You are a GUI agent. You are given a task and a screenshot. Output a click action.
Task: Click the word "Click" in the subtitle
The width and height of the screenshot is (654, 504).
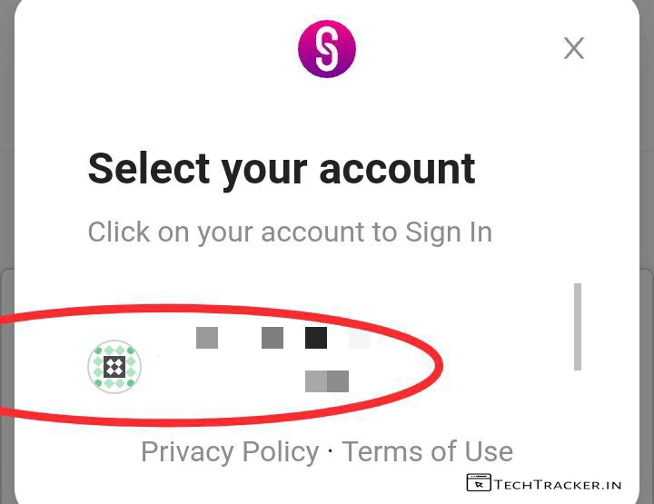click(x=119, y=232)
